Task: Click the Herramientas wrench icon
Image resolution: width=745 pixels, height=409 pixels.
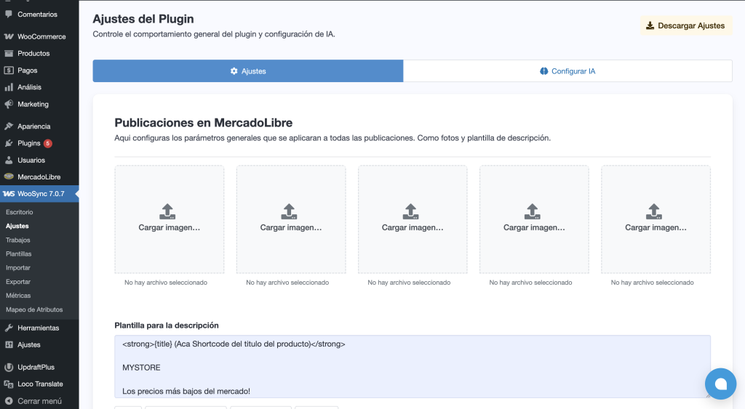Action: coord(9,328)
